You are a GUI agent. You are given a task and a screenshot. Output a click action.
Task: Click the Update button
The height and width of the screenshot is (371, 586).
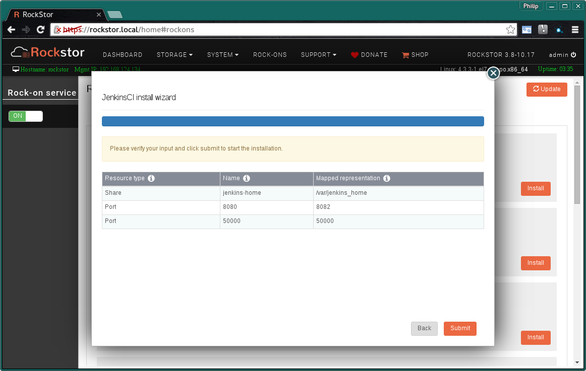coord(546,89)
